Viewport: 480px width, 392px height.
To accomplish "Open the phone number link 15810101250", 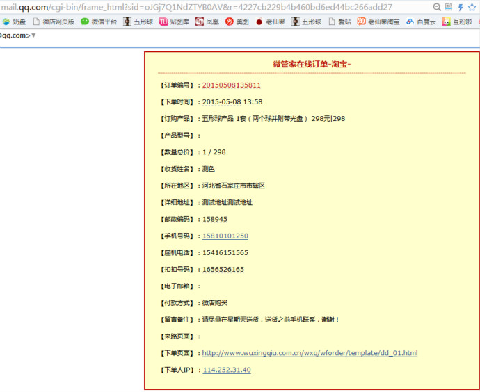I will click(x=225, y=236).
